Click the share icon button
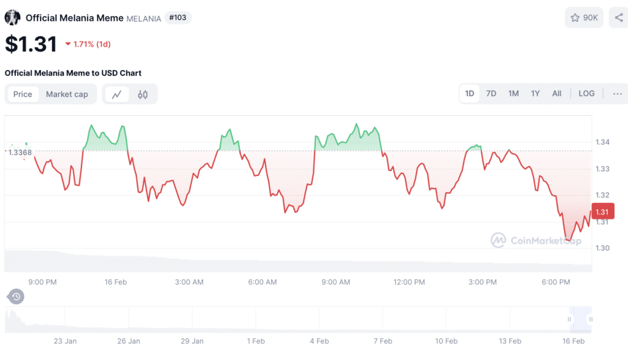The height and width of the screenshot is (349, 628). coord(619,18)
